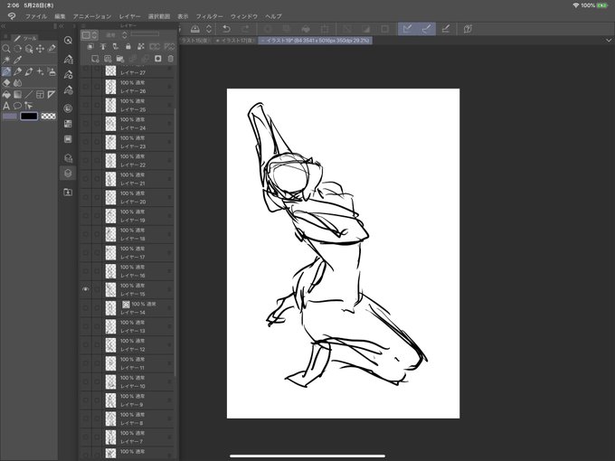The height and width of the screenshot is (461, 615).
Task: Select the Correct line tool
Action: tap(29, 106)
